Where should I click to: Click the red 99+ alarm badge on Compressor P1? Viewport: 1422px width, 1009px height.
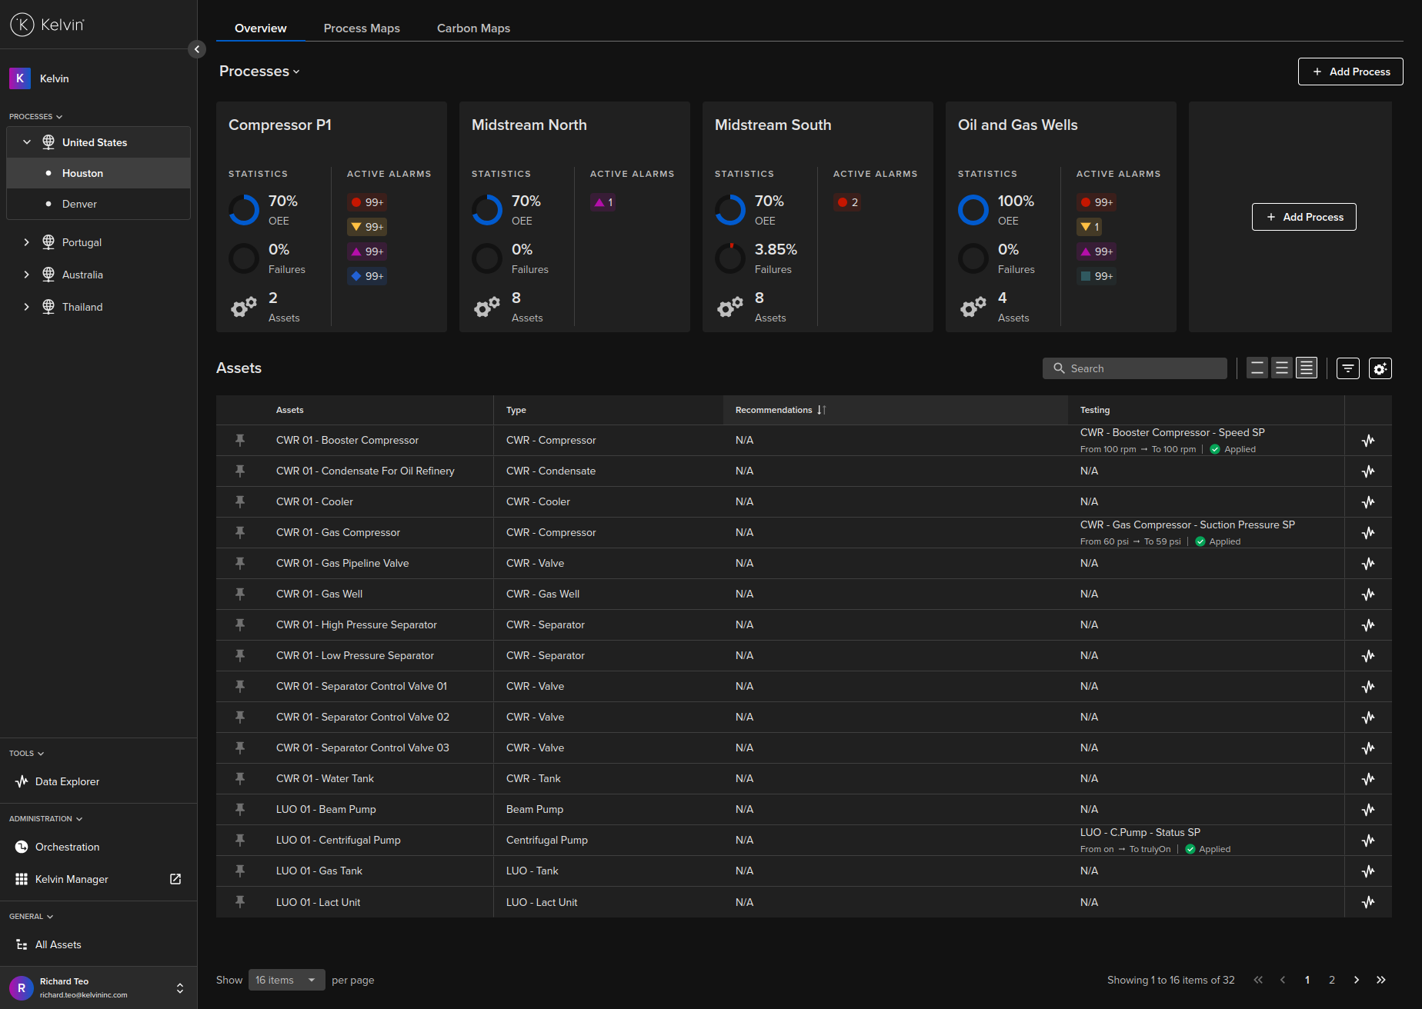point(367,202)
